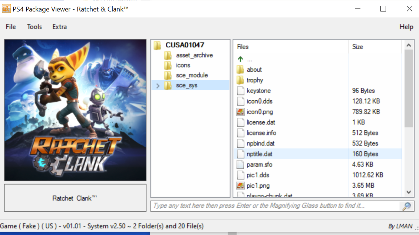Select the icons folder icon in tree
This screenshot has width=419, height=235.
(x=168, y=66)
